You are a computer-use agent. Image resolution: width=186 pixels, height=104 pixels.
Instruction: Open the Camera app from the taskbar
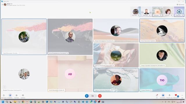(103, 102)
